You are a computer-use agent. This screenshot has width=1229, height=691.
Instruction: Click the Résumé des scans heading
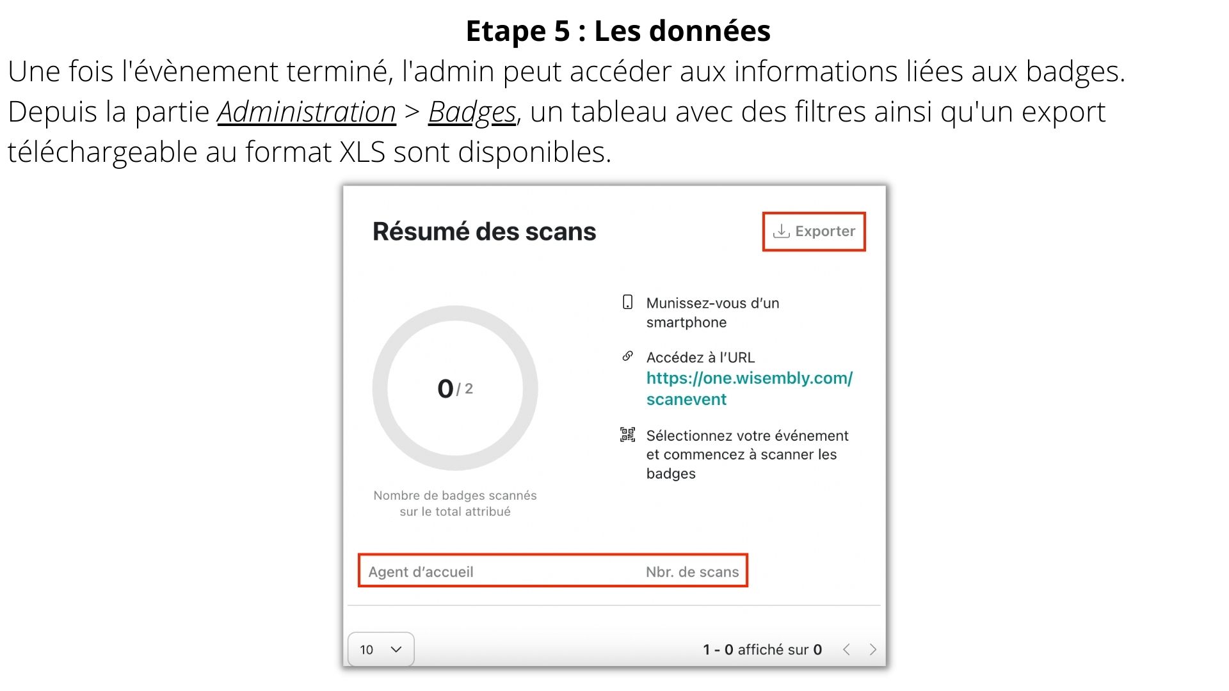click(484, 232)
